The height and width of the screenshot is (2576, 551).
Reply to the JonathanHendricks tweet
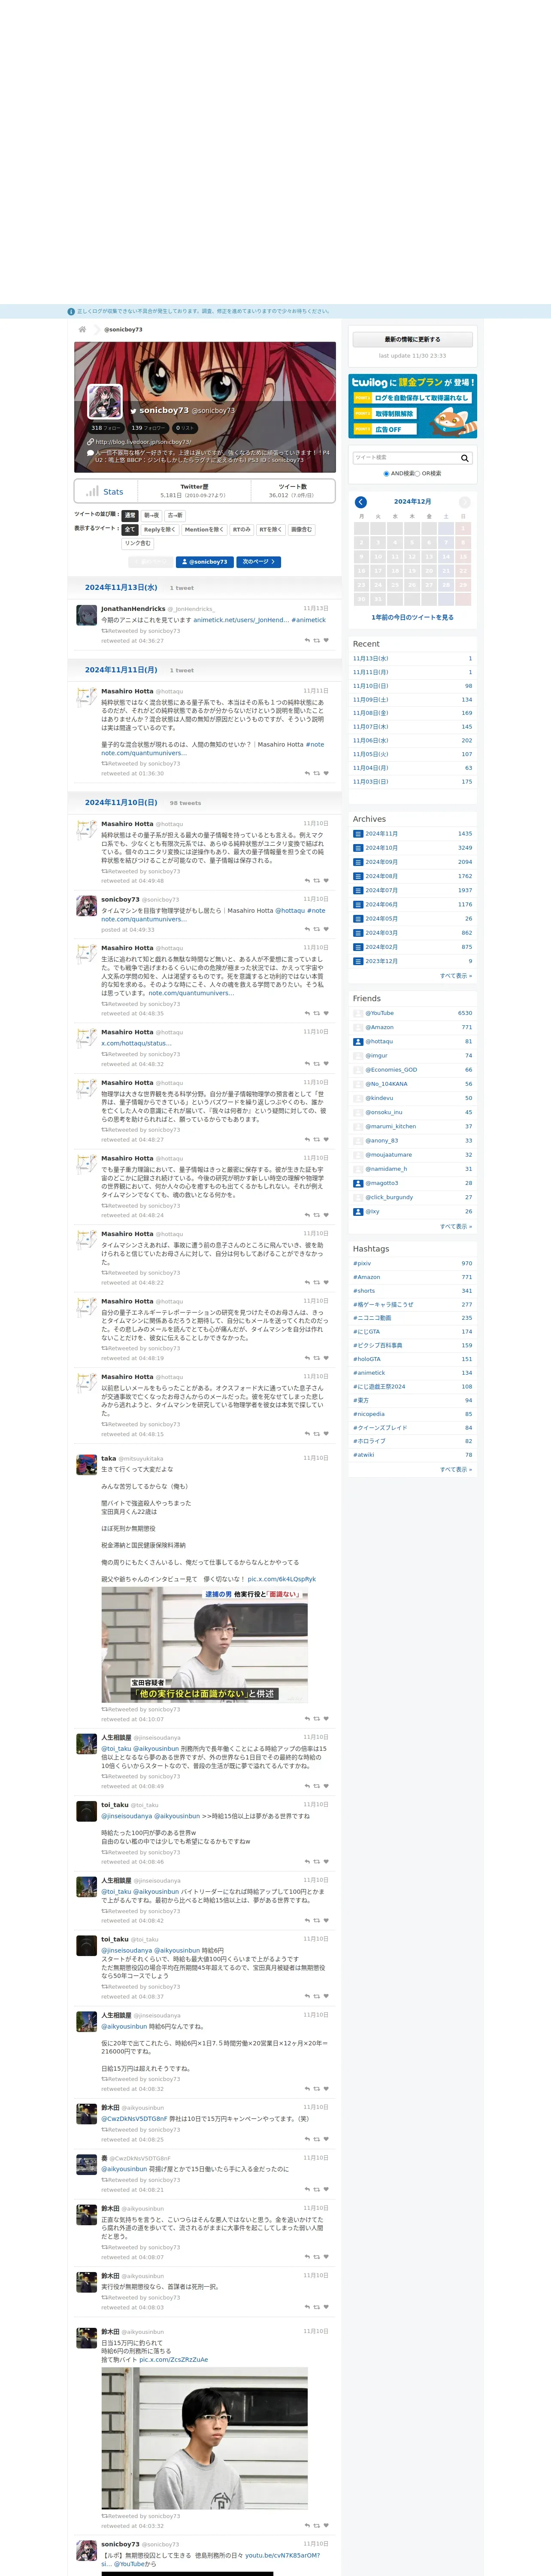tap(307, 641)
